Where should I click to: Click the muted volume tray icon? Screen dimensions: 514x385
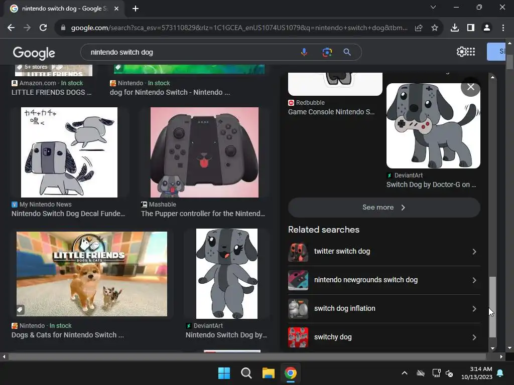click(449, 373)
